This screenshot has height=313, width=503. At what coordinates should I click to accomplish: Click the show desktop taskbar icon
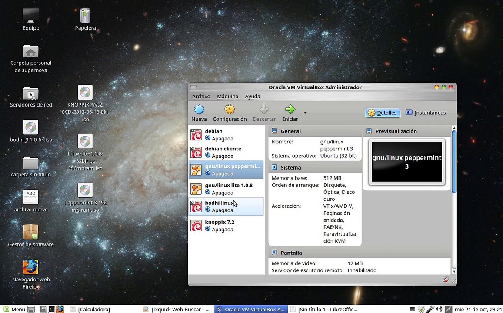point(31,309)
